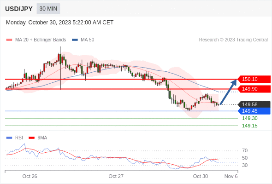This screenshot has height=184, width=272.
Task: Click the Oct 26 date axis label
Action: [30, 176]
